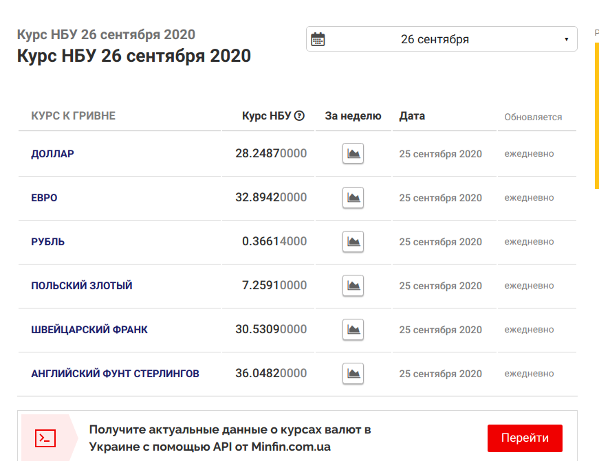599x461 pixels.
Task: Click the franc rate 30.53090000
Action: click(x=271, y=329)
